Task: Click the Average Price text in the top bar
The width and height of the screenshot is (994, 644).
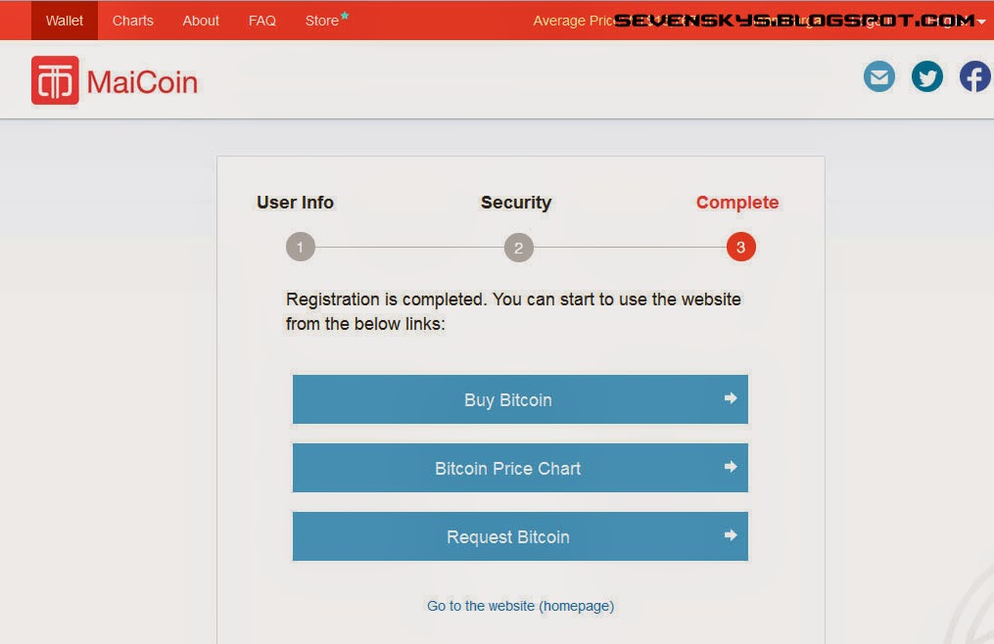Action: [x=573, y=21]
